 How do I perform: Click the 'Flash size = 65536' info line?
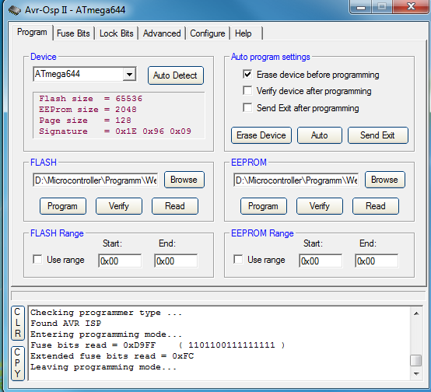91,99
